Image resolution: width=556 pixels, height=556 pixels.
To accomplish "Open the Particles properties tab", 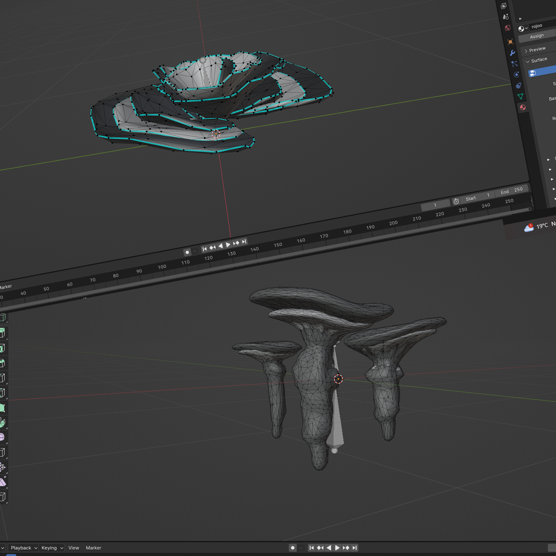I will [514, 64].
